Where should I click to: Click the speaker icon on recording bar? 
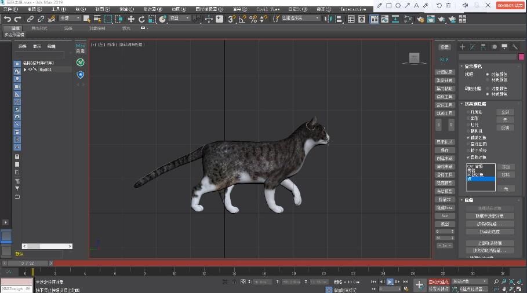[x=465, y=5]
